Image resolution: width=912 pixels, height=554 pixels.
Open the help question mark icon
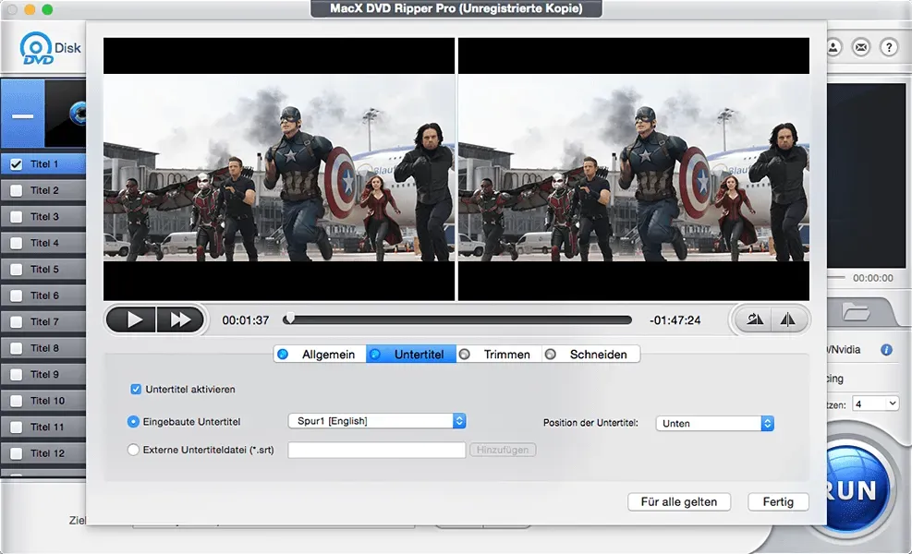pos(889,47)
